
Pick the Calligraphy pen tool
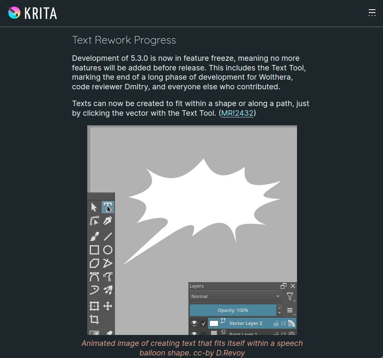click(108, 221)
